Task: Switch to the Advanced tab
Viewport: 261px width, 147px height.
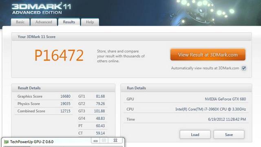Action: point(44,22)
